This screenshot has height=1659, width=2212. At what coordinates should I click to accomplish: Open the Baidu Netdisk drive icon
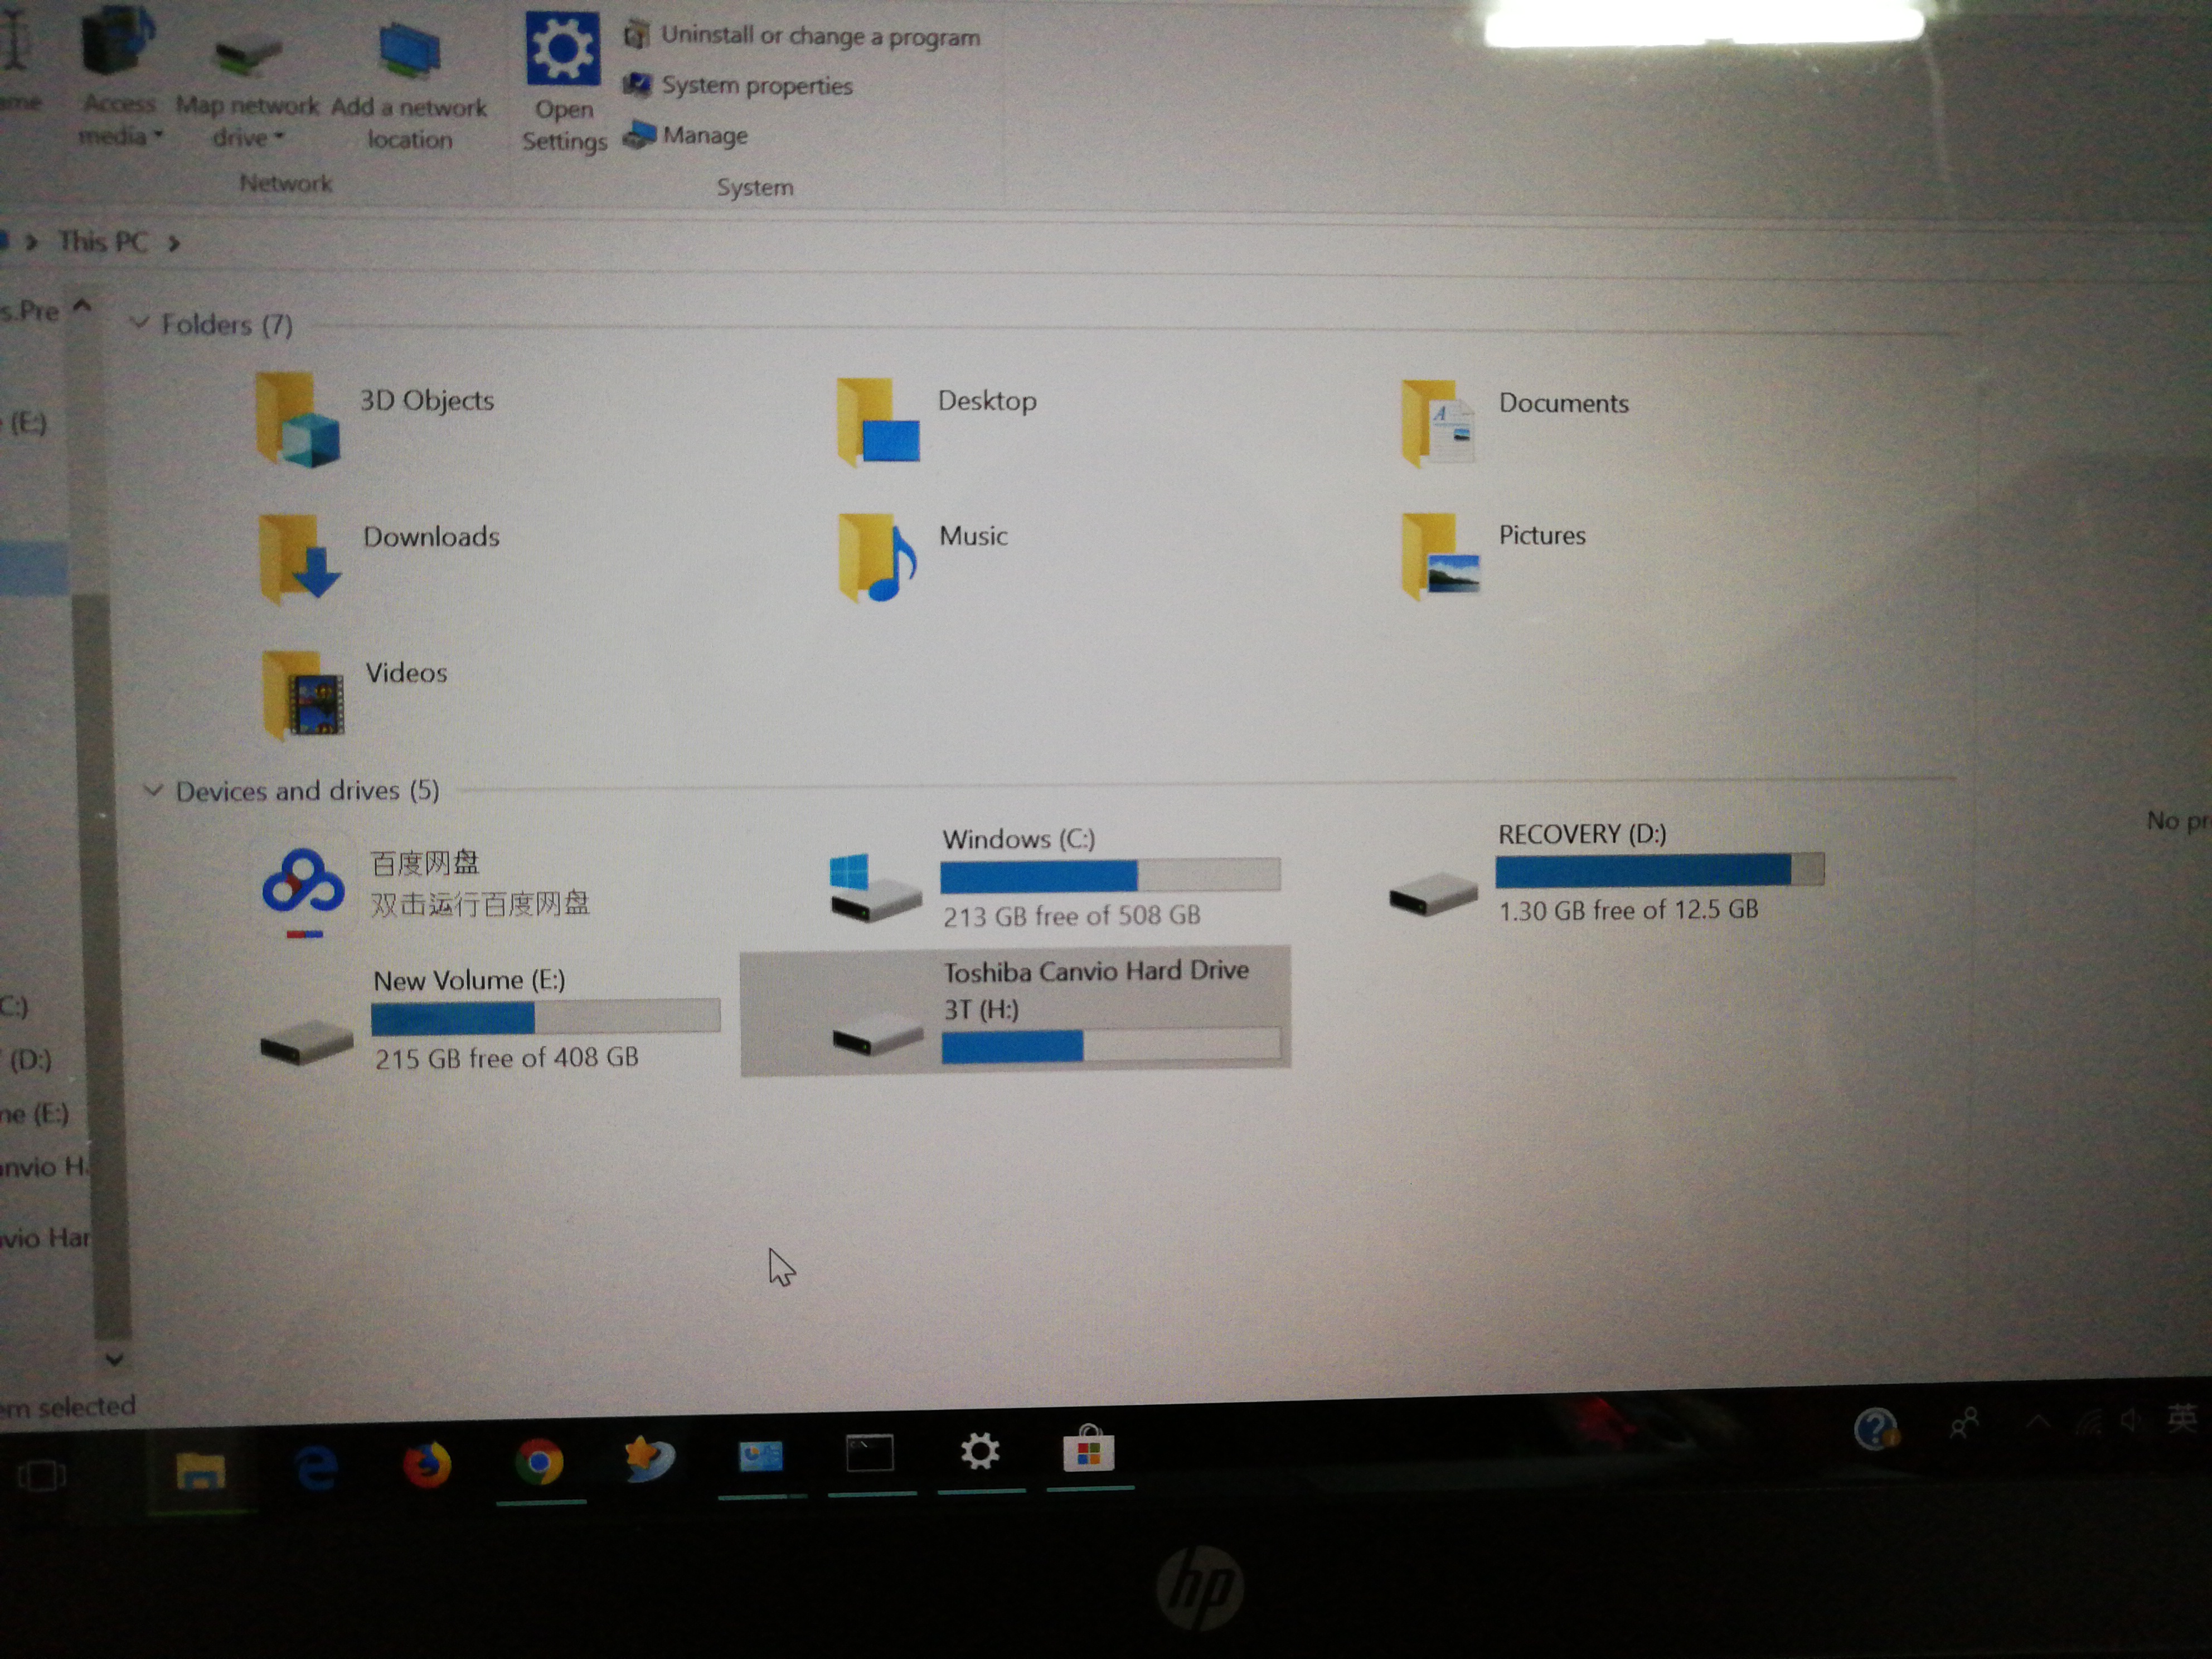click(302, 883)
